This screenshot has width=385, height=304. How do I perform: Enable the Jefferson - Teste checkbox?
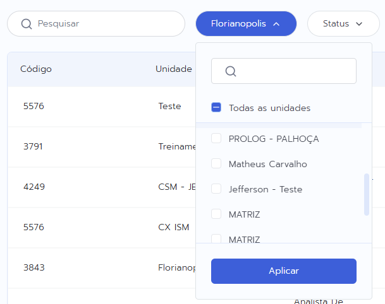216,189
